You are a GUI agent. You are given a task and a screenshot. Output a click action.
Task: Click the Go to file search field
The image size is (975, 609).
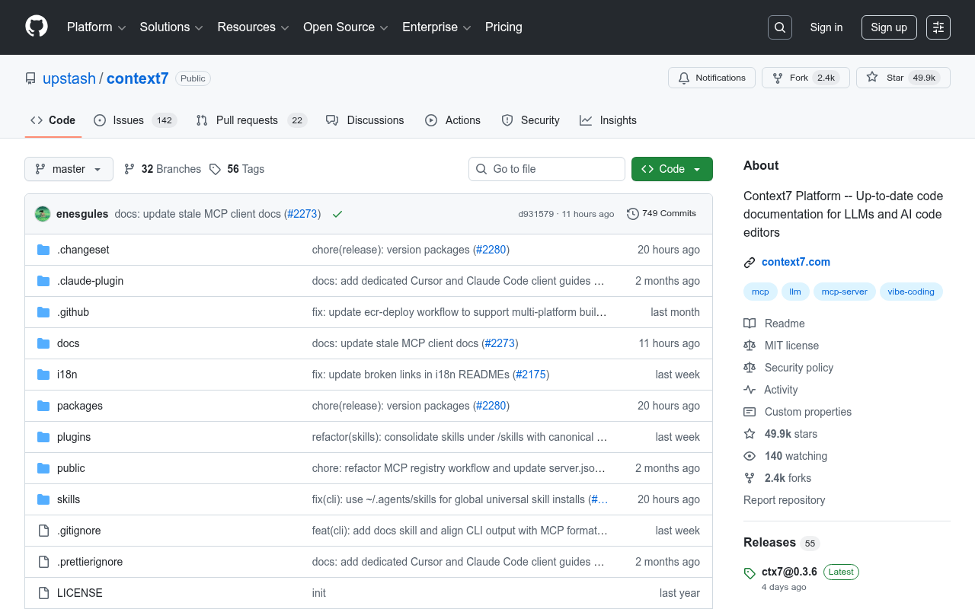(x=546, y=168)
